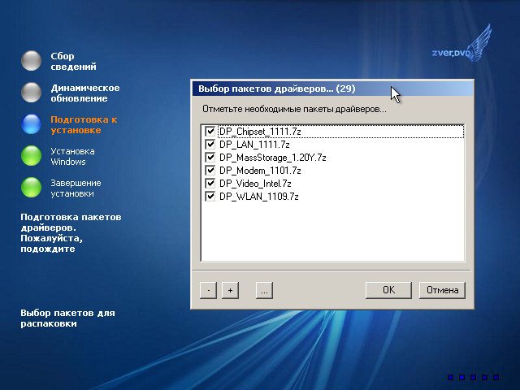Screen dimensions: 520x390
Task: Click the green orb beside "Завершение установки"
Action: pyautogui.click(x=31, y=187)
